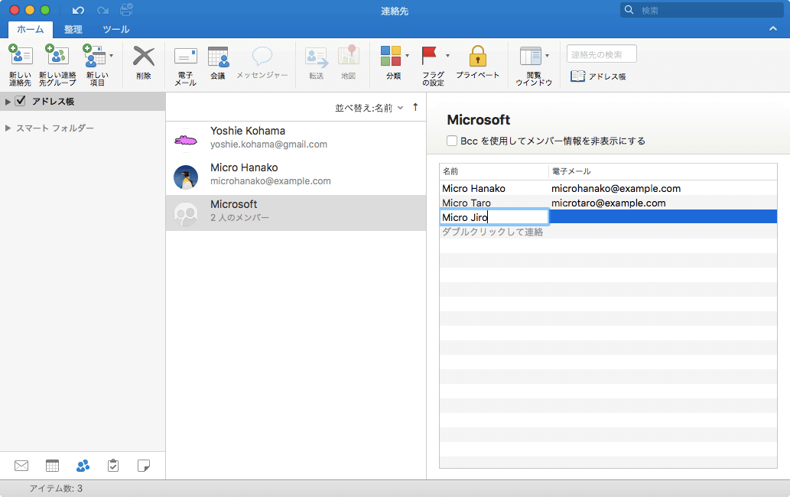Image resolution: width=790 pixels, height=497 pixels.
Task: Click the Redo arrow in title bar
Action: (x=102, y=10)
